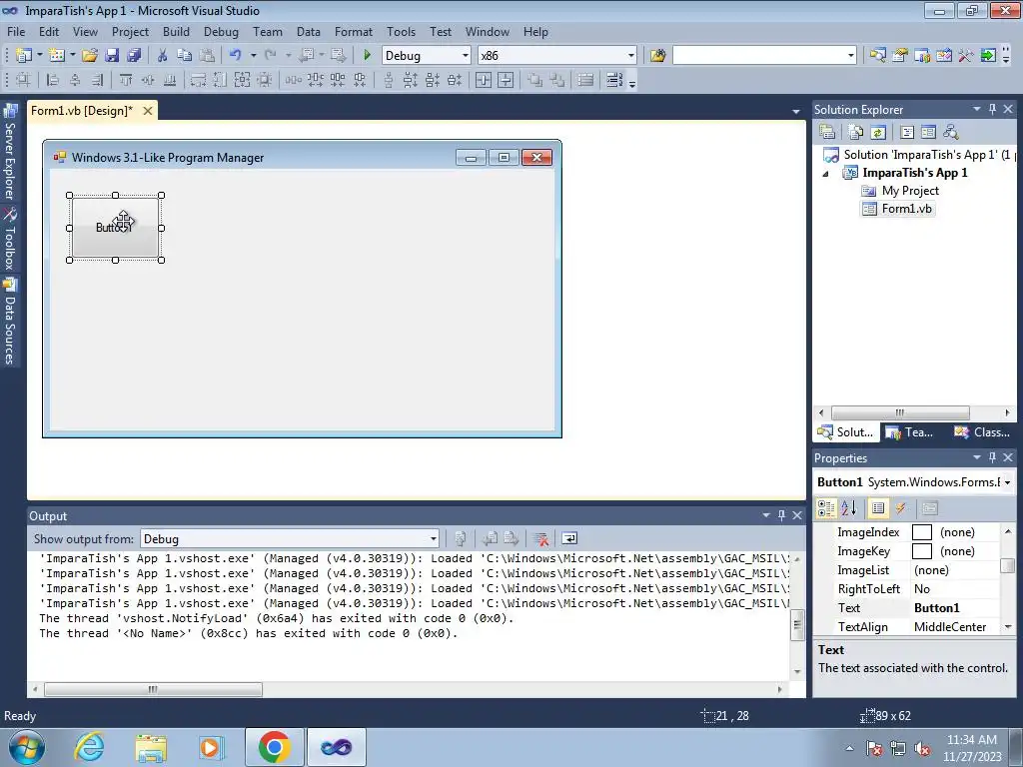The width and height of the screenshot is (1023, 767).
Task: Click the Center Vertically icon
Action: pos(506,80)
